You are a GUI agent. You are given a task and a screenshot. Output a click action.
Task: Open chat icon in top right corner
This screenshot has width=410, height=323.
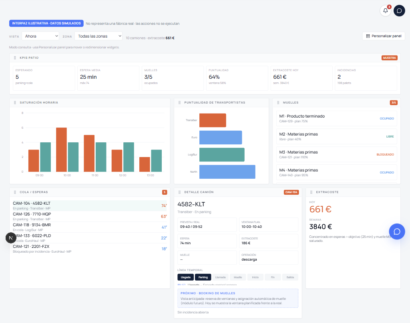(399, 11)
